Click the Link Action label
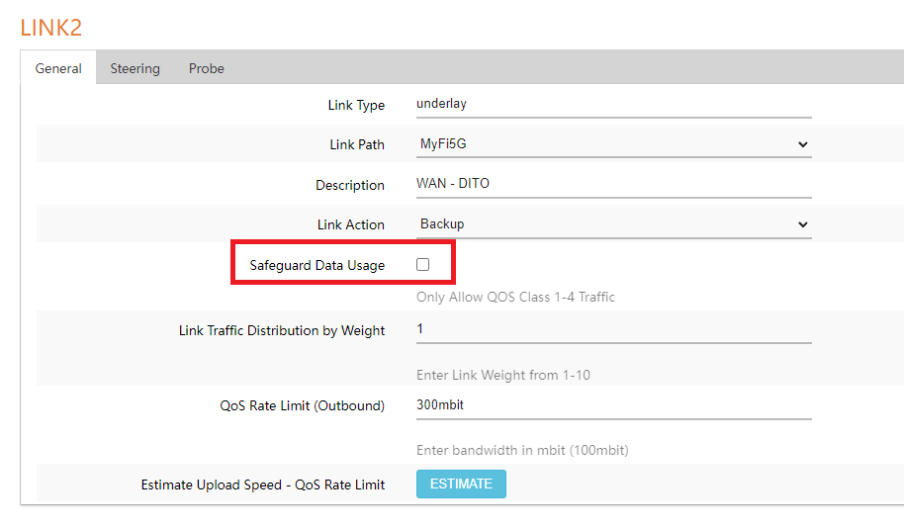Image resolution: width=904 pixels, height=528 pixels. click(x=351, y=224)
